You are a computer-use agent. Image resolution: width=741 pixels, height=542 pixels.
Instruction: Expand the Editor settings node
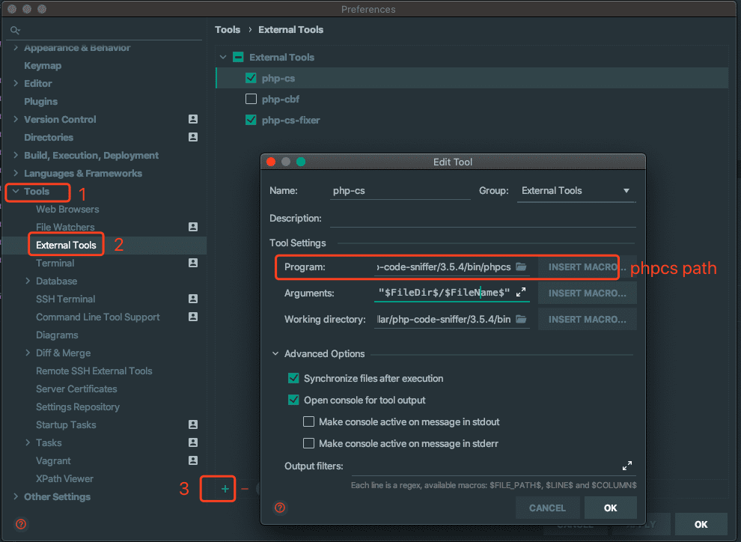pos(16,83)
